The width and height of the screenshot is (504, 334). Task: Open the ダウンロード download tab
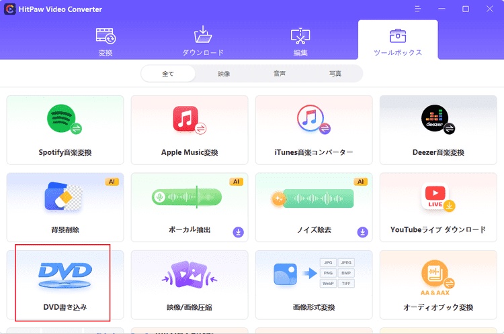pos(203,42)
